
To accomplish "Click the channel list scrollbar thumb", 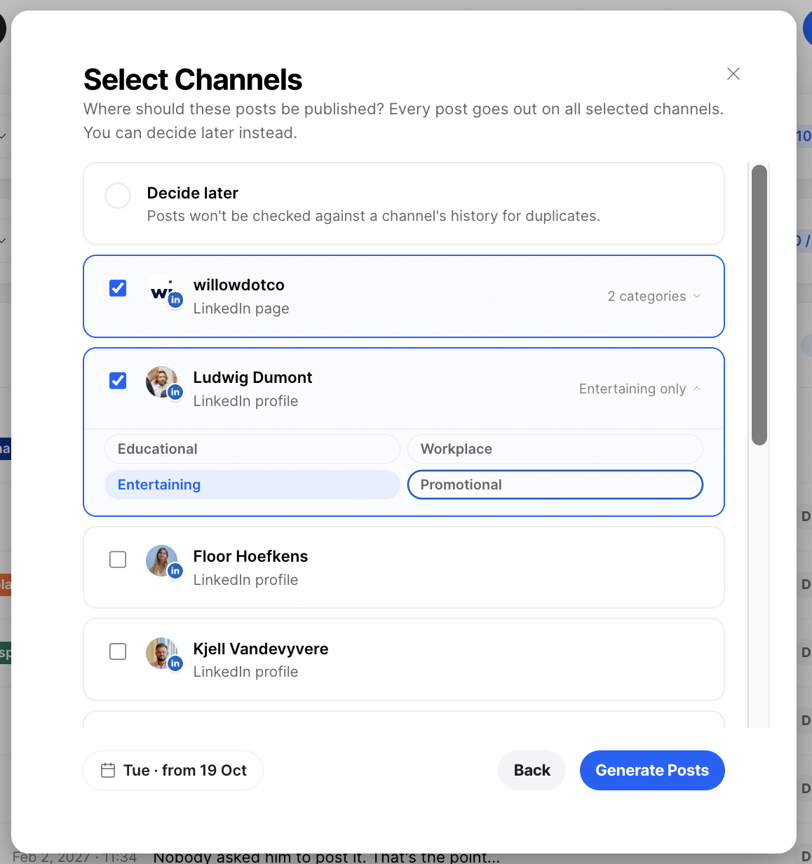I will point(759,305).
